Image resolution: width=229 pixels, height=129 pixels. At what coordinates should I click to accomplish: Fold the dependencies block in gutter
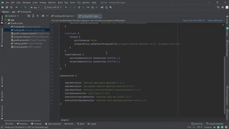[x=59, y=76]
